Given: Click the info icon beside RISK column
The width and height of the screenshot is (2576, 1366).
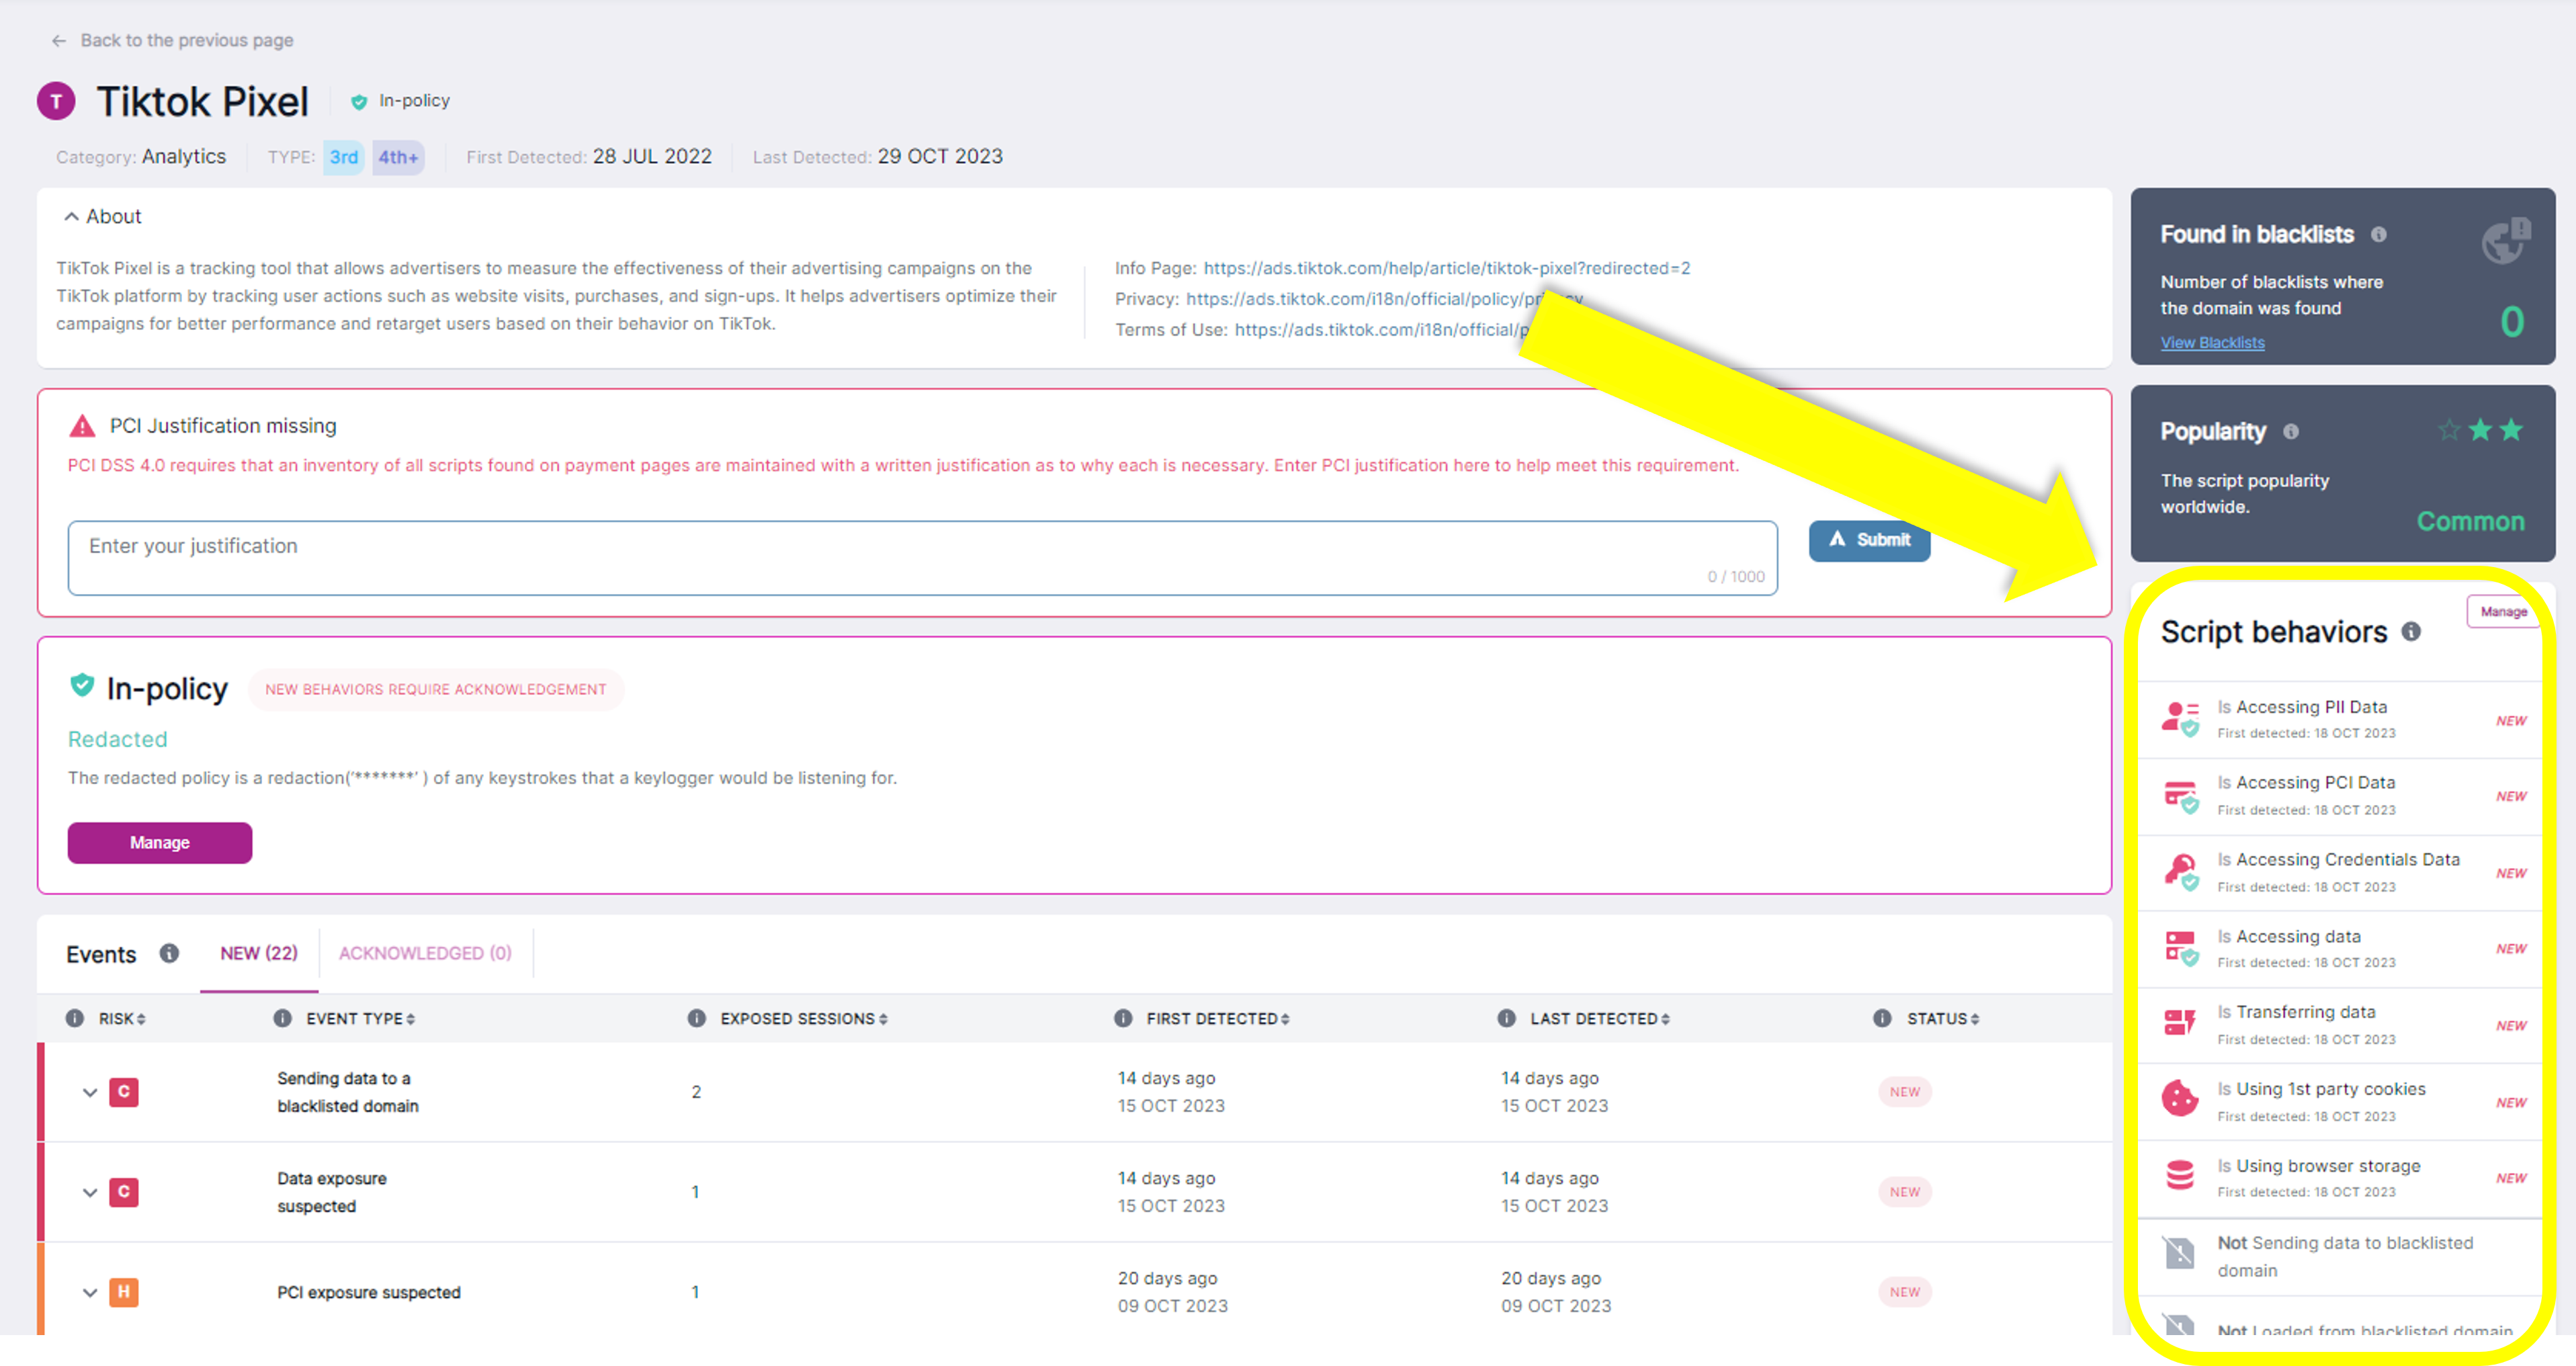Looking at the screenshot, I should [75, 1019].
